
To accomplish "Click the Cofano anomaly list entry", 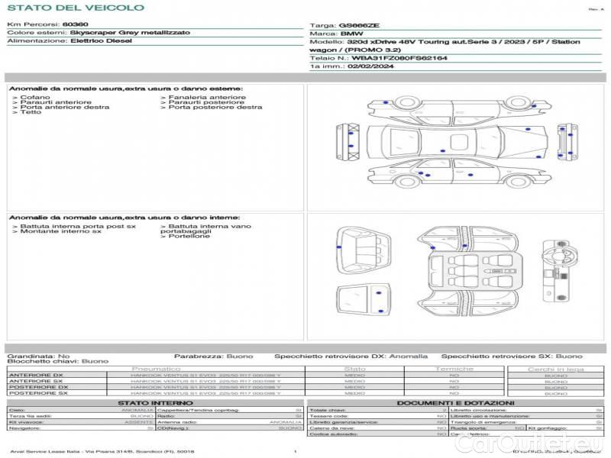I will point(35,97).
